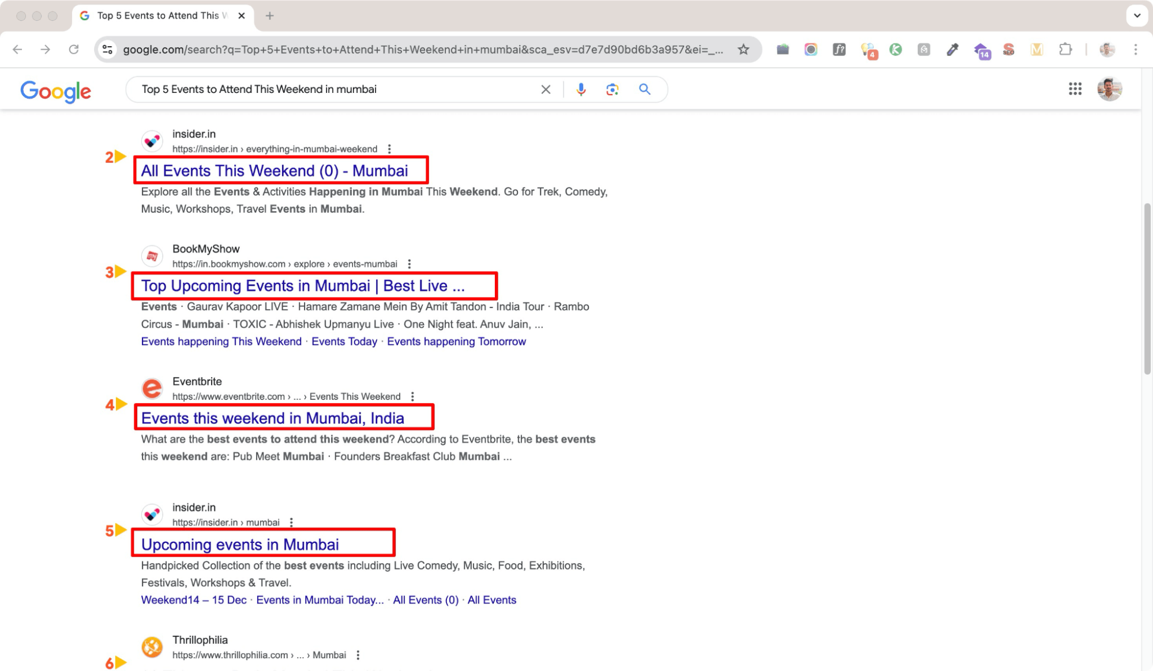Open the site information icon in address bar
Screen dimensions: 1153x671
[107, 50]
